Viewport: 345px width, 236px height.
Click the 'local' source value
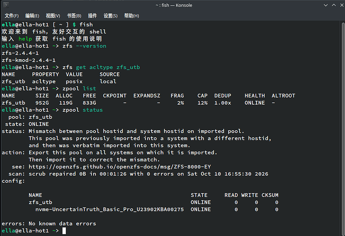coord(108,81)
